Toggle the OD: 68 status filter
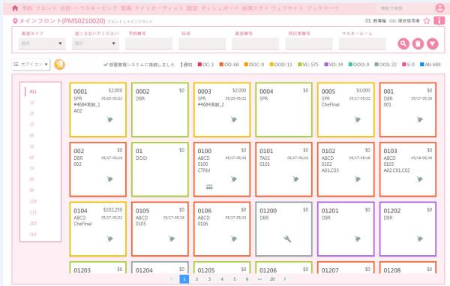Screen dimensions: 450x286 [x=229, y=65]
